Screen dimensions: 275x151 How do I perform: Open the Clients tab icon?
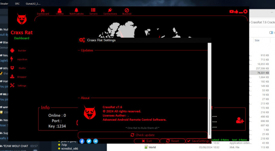(x=60, y=11)
